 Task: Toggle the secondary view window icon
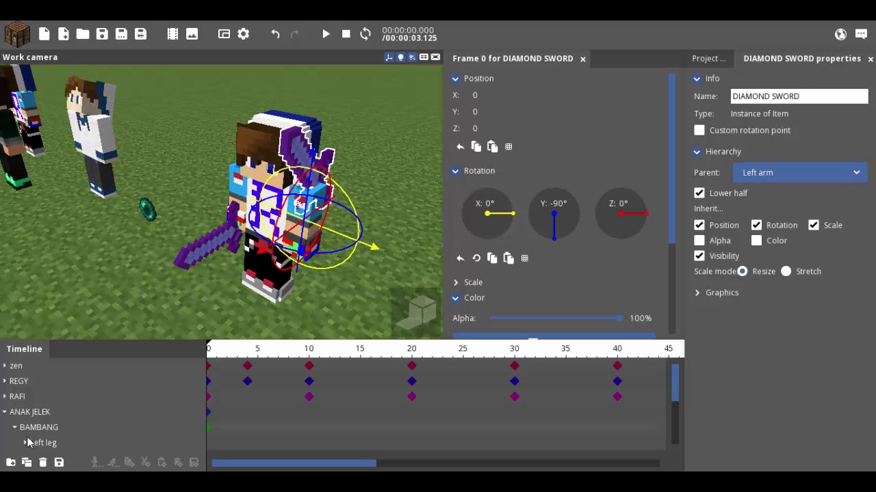[x=224, y=34]
